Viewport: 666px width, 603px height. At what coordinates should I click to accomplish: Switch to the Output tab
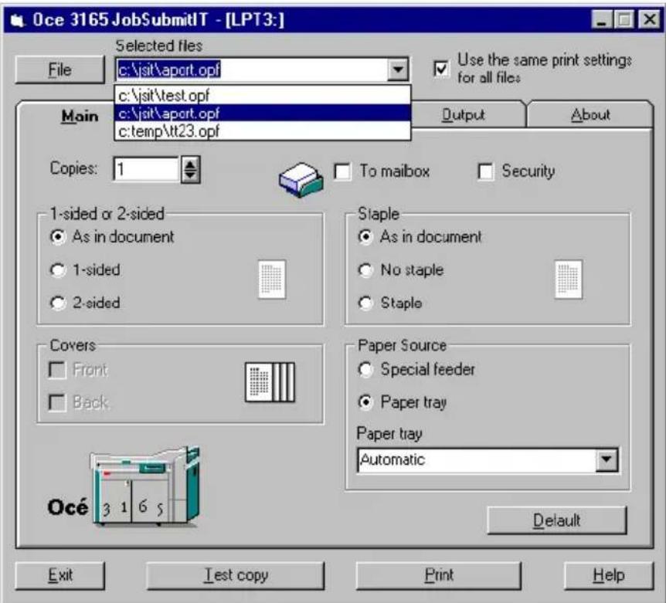464,115
